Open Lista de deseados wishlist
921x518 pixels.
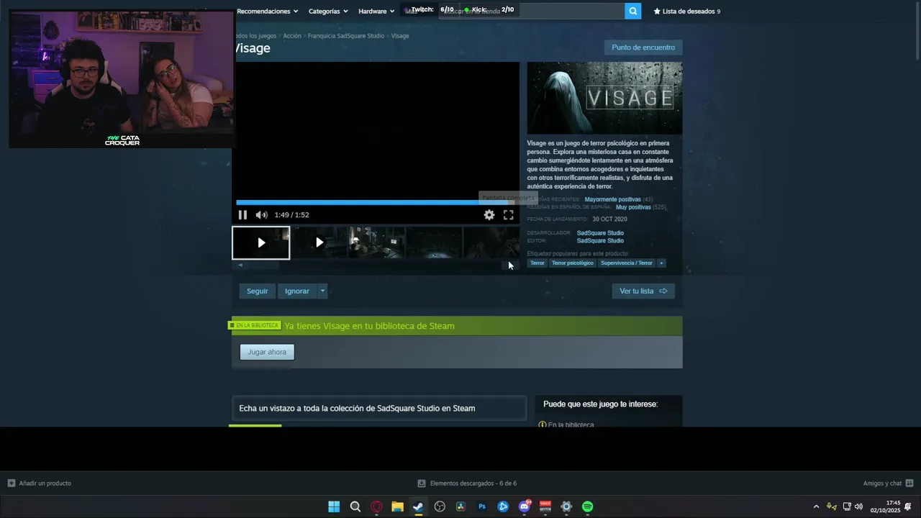pyautogui.click(x=686, y=11)
